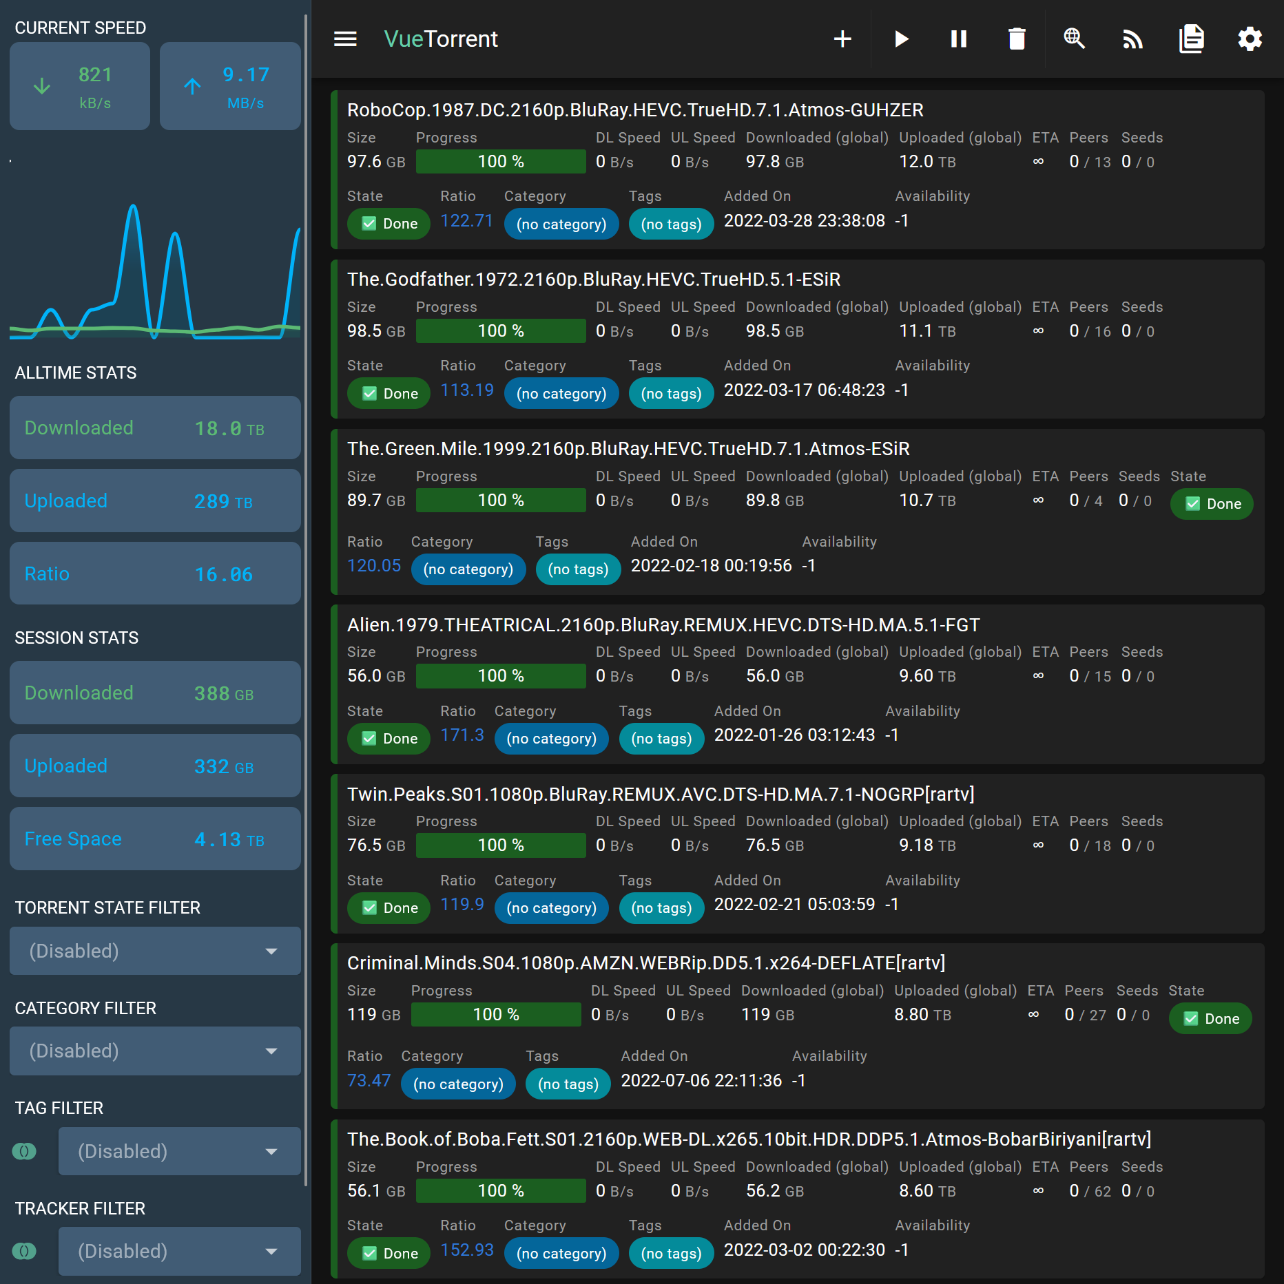Image resolution: width=1284 pixels, height=1284 pixels.
Task: Click the download speed arrow icon
Action: pyautogui.click(x=42, y=86)
